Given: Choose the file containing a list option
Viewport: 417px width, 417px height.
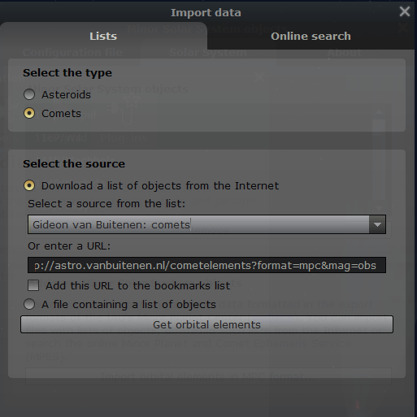Looking at the screenshot, I should tap(29, 304).
